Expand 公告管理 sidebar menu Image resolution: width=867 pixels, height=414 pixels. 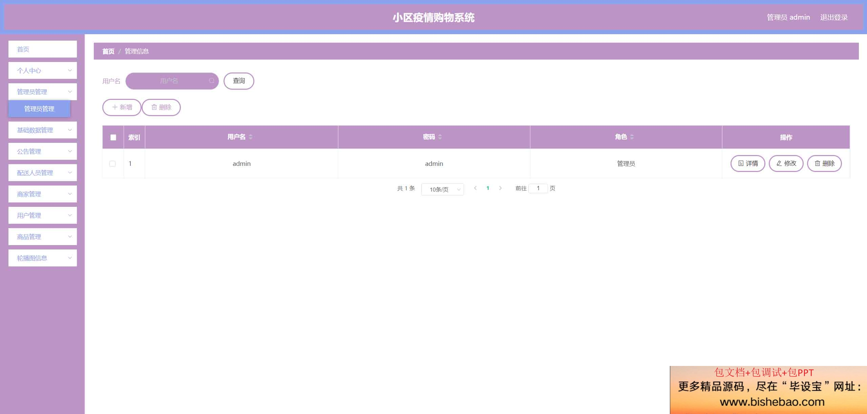click(x=43, y=151)
